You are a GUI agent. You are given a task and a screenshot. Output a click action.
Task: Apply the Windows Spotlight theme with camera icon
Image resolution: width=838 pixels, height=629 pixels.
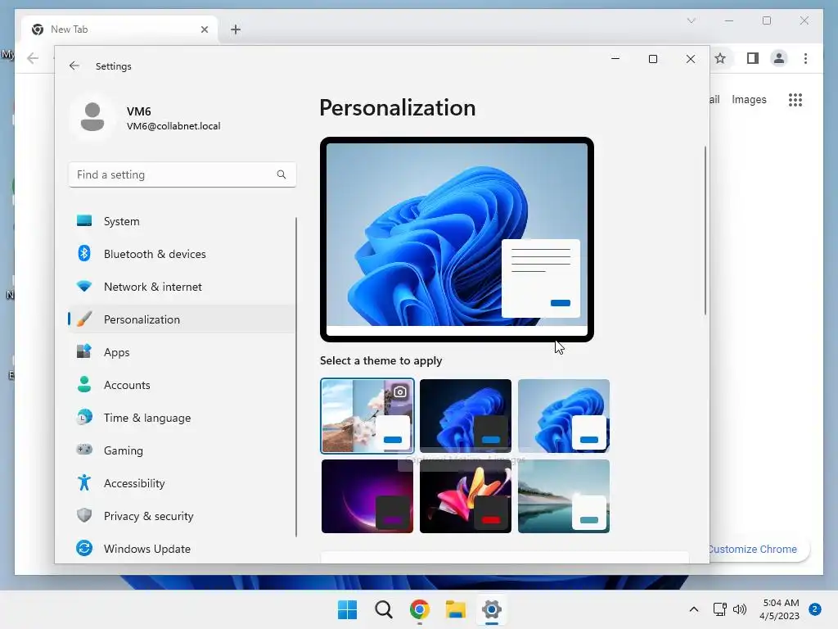[x=367, y=416]
